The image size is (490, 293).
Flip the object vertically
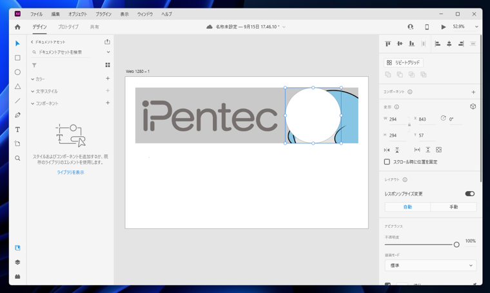[x=397, y=150]
